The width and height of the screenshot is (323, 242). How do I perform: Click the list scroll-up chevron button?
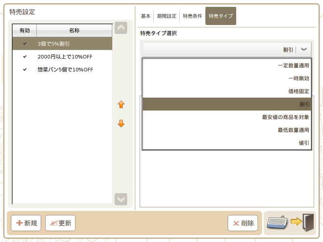[121, 28]
